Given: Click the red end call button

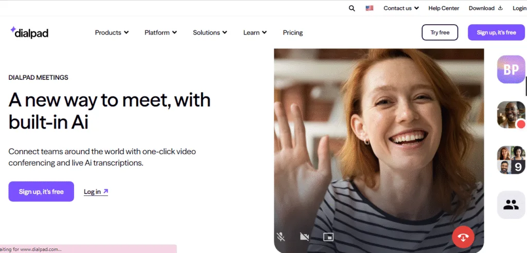Looking at the screenshot, I should [x=463, y=237].
